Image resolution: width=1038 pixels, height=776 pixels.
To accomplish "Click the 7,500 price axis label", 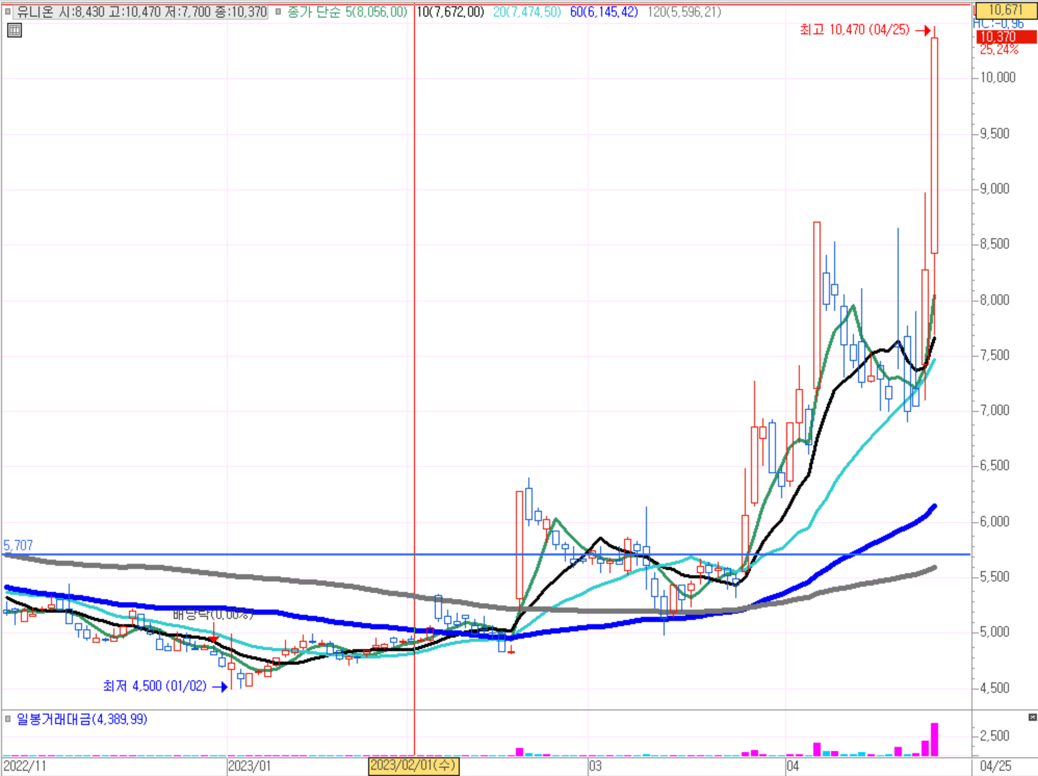I will (x=995, y=355).
